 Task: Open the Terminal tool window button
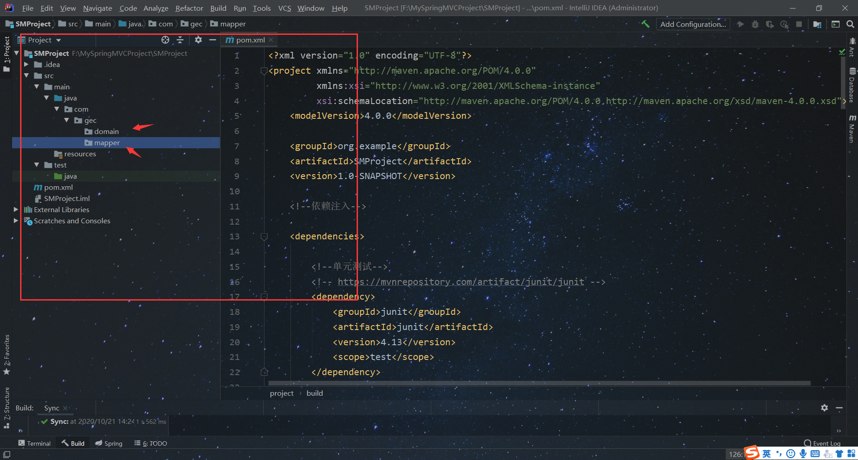point(34,443)
